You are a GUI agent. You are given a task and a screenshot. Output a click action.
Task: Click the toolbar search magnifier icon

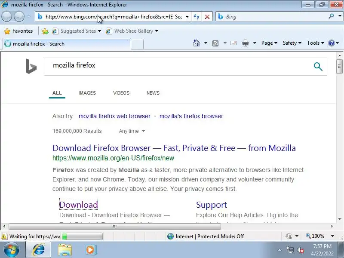coord(331,16)
